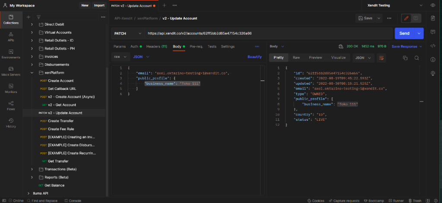
Task: Open the Send button dropdown arrow
Action: pyautogui.click(x=419, y=34)
